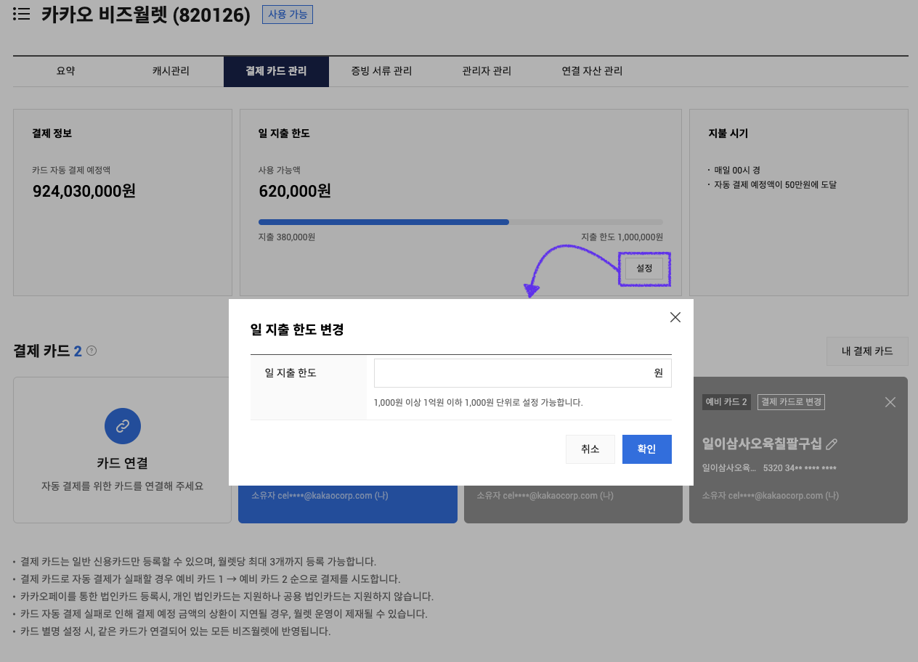Focus the 일 지출 한도 input field
The height and width of the screenshot is (662, 918).
pos(512,373)
